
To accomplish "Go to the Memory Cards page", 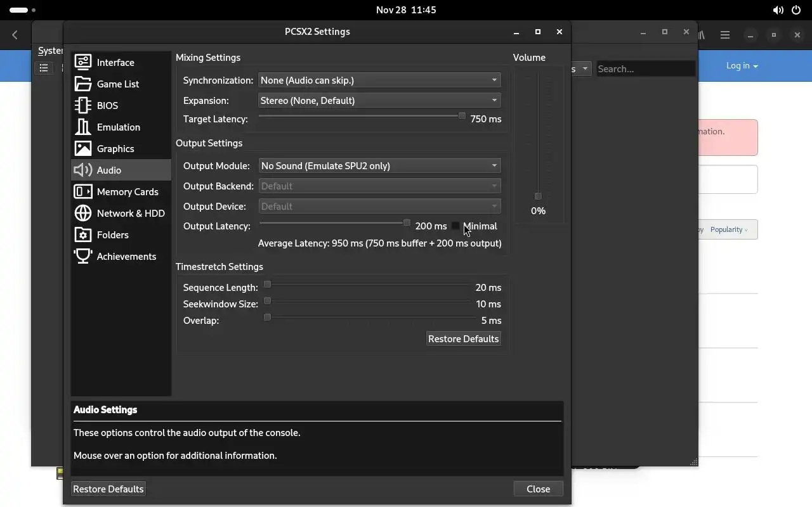I will click(121, 191).
